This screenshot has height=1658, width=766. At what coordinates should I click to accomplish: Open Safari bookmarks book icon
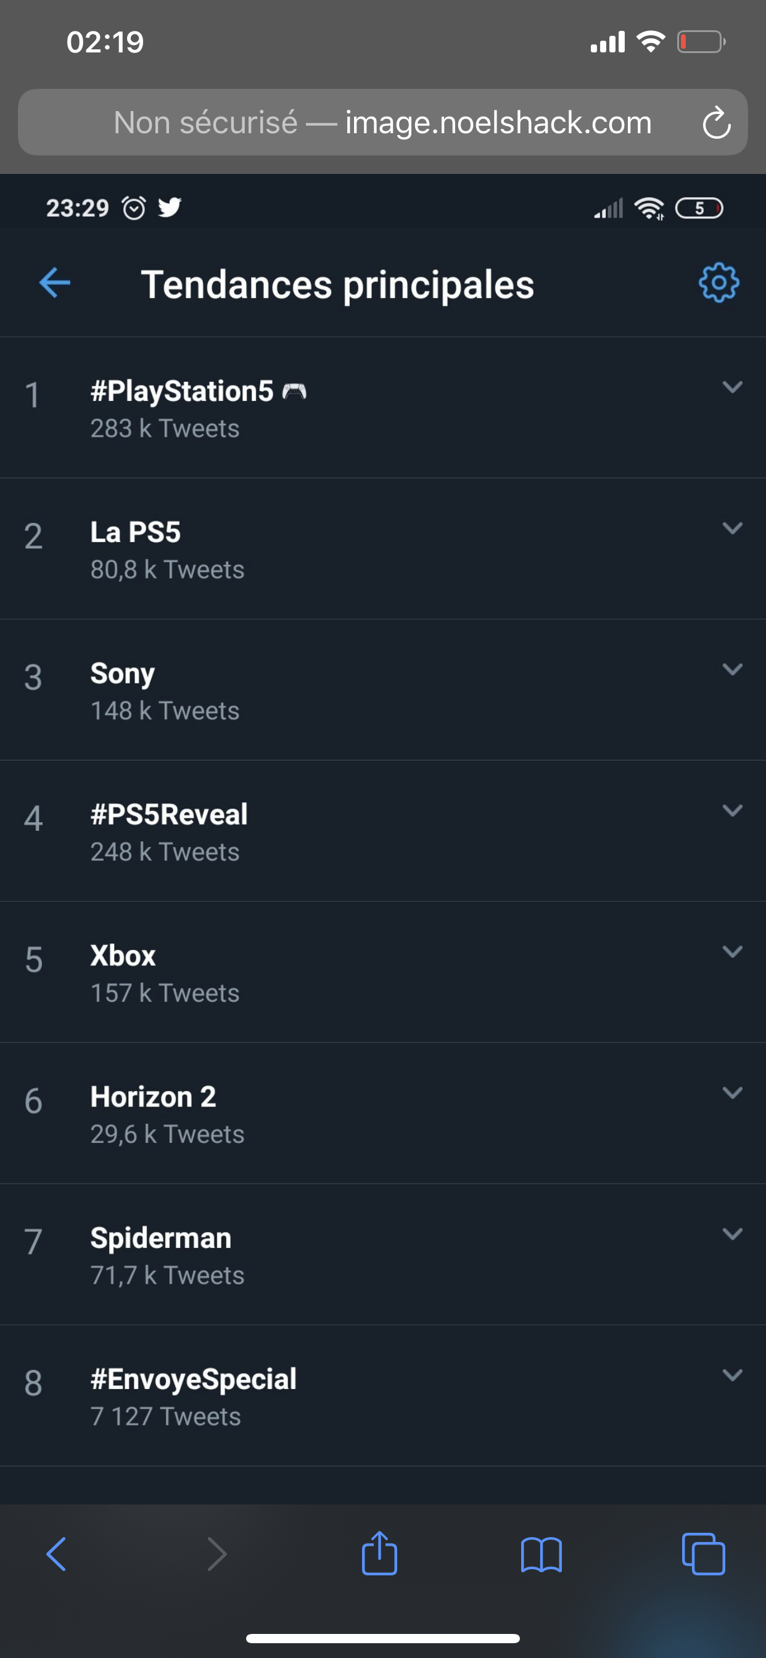click(542, 1554)
